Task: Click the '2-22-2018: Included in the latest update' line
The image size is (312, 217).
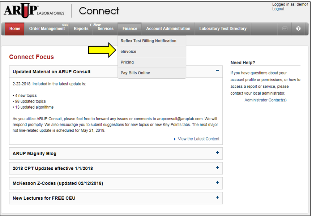Action: pyautogui.click(x=49, y=84)
